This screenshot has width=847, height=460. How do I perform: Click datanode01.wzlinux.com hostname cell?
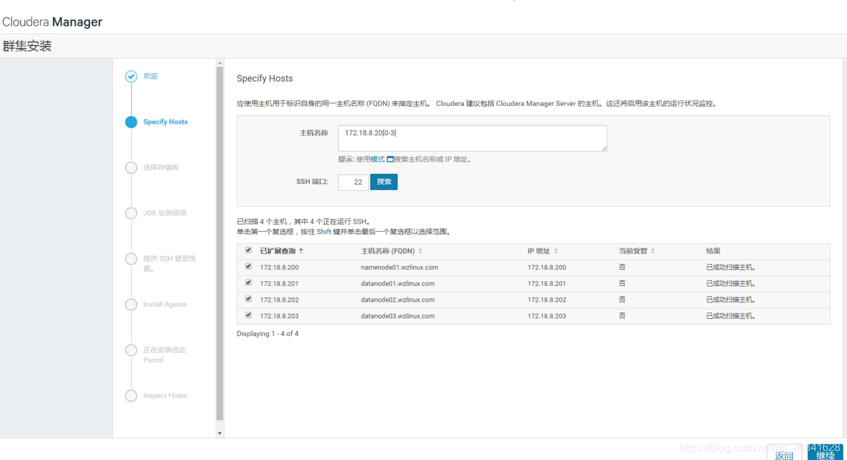tap(397, 283)
